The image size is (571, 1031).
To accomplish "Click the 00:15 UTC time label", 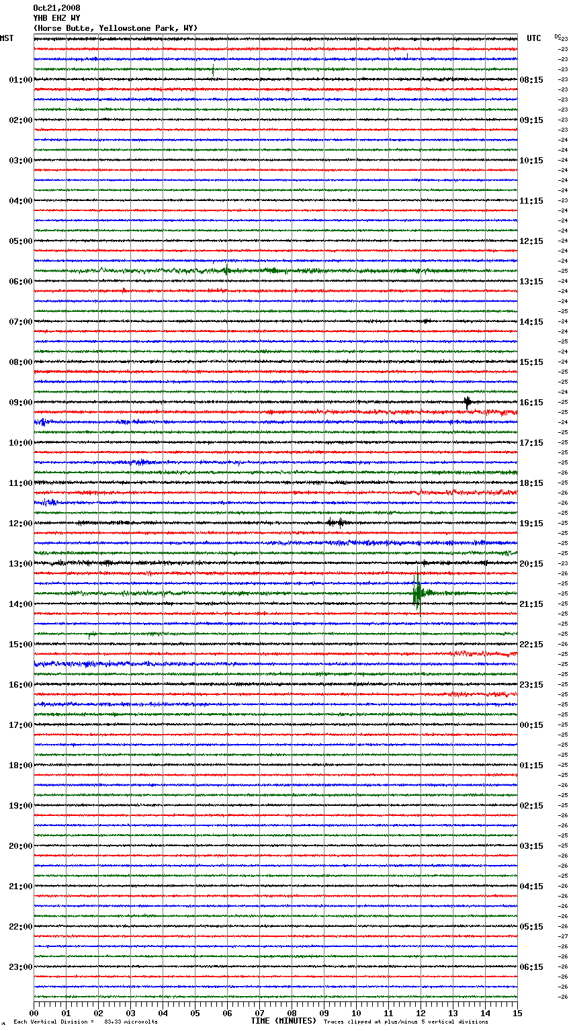I will pos(531,725).
